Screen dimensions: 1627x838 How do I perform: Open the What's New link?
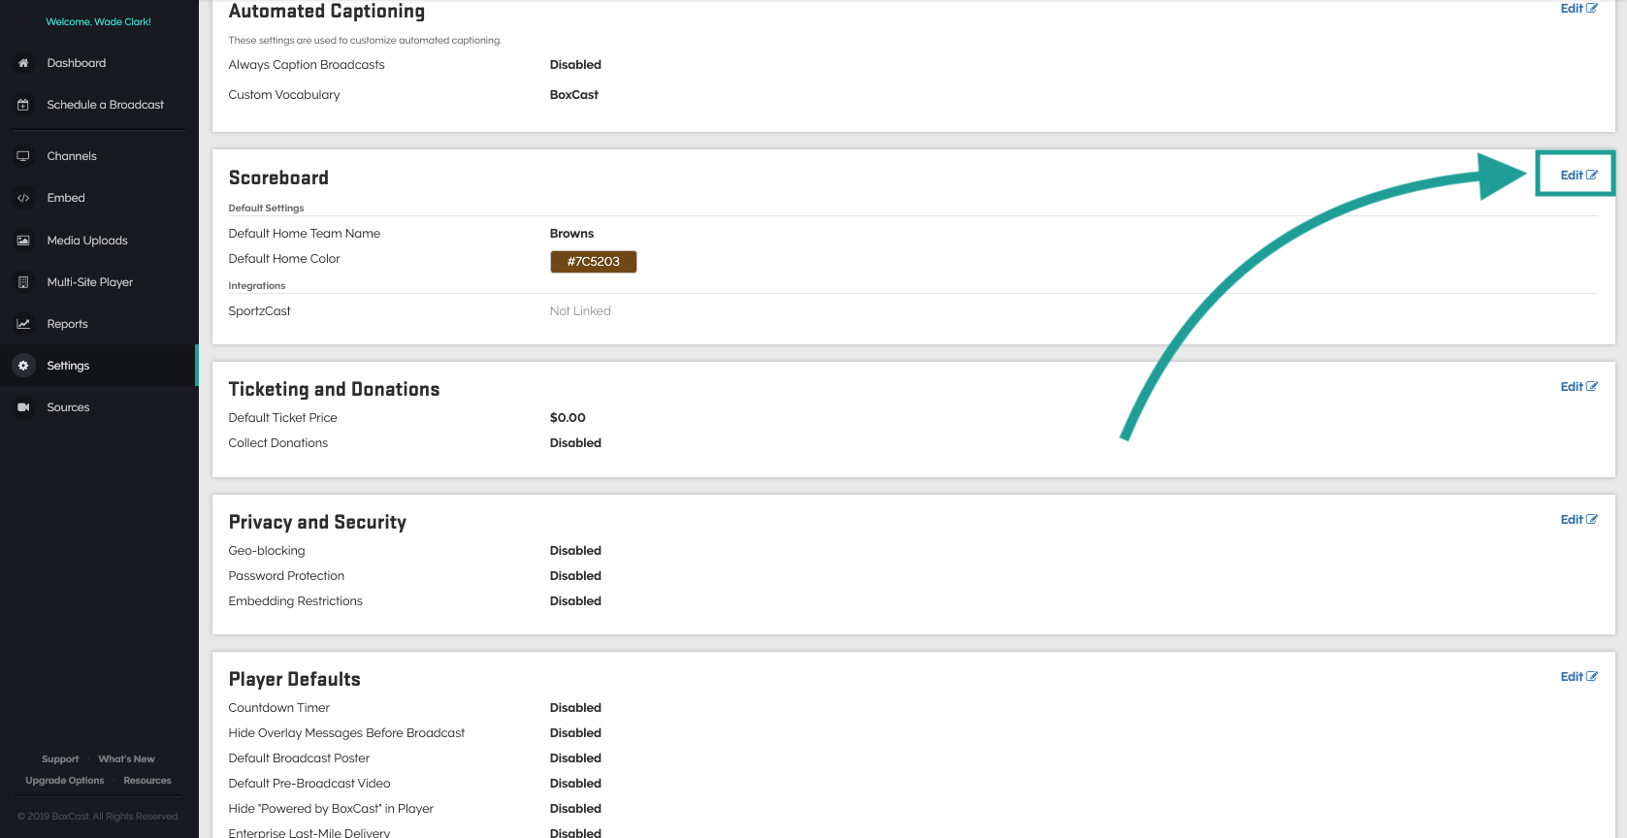pos(126,759)
